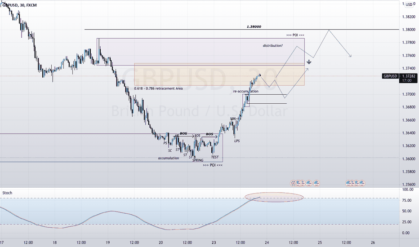Click date label 23 on time axis
Image resolution: width=419 pixels, height=247 pixels.
point(214,243)
